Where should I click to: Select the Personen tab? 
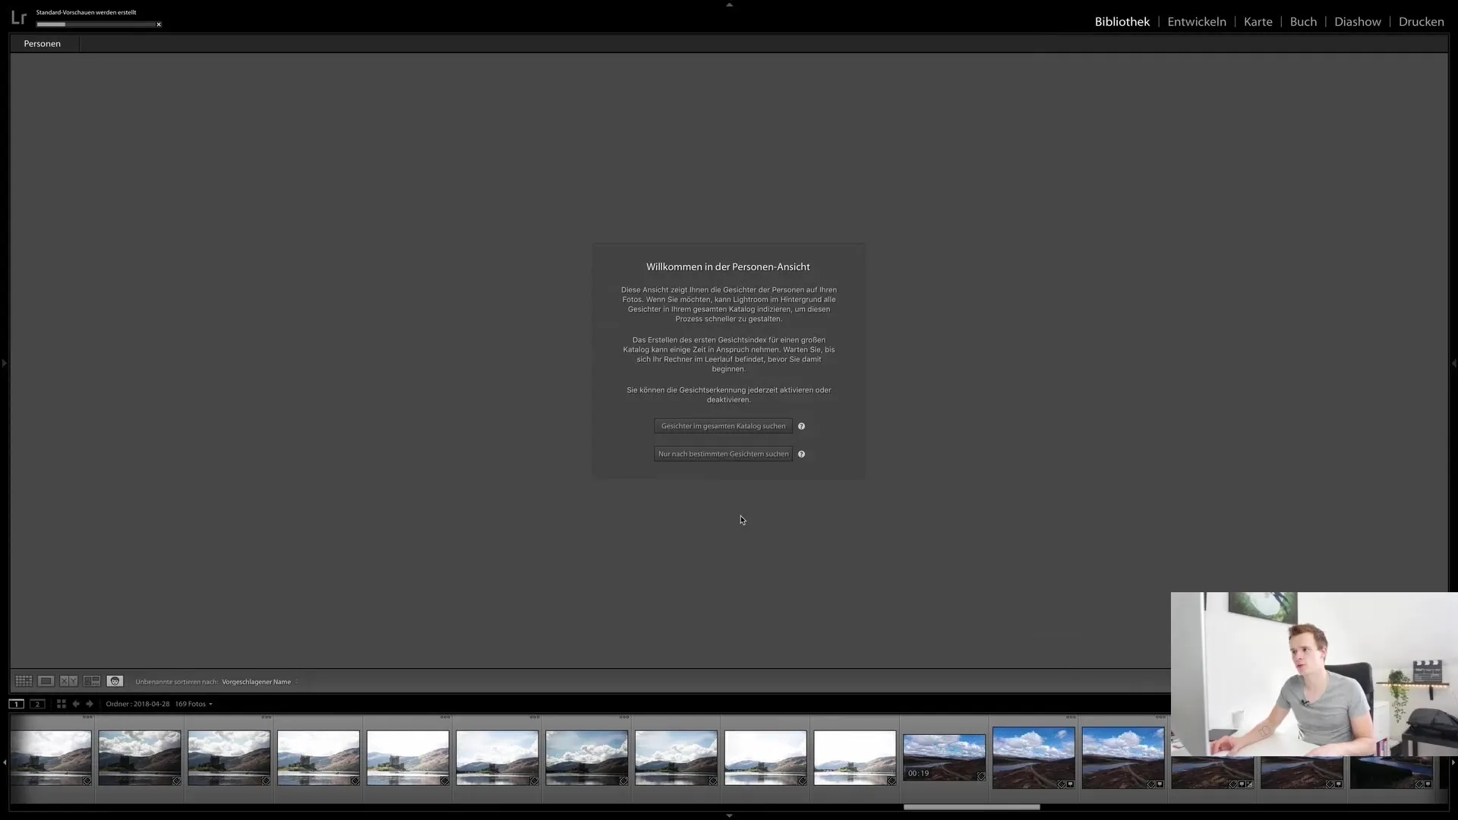pos(43,43)
